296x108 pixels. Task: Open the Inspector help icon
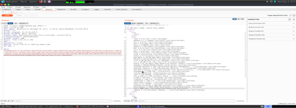tap(289, 19)
